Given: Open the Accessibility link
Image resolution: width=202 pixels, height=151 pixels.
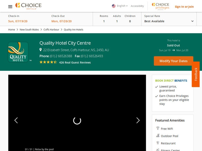Looking at the screenshot, I should click(137, 6).
